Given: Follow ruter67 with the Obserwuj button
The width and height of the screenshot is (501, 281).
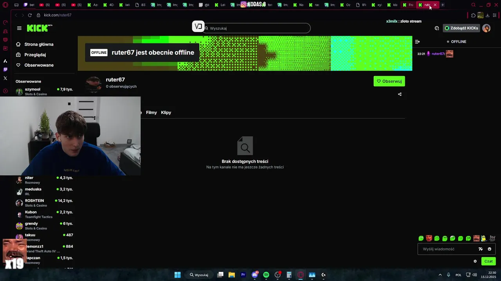Looking at the screenshot, I should [x=389, y=81].
